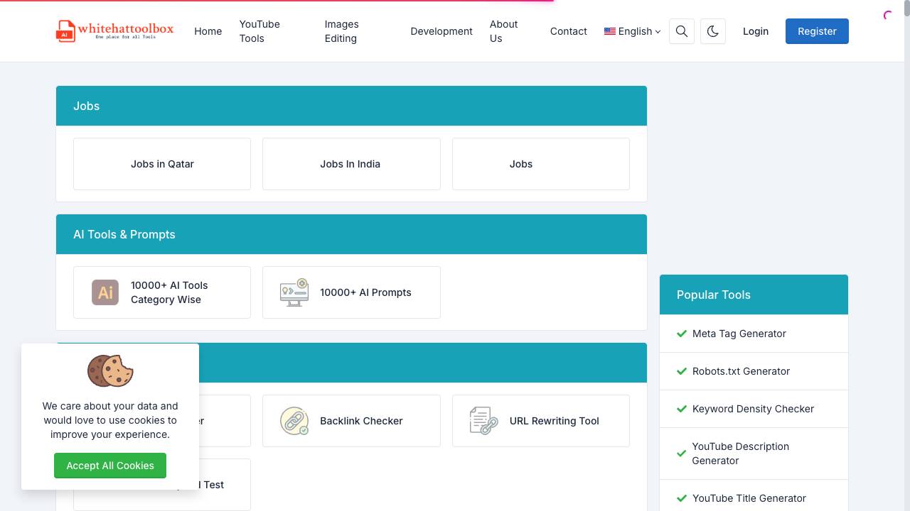Open the Images Editing menu

[x=342, y=31]
